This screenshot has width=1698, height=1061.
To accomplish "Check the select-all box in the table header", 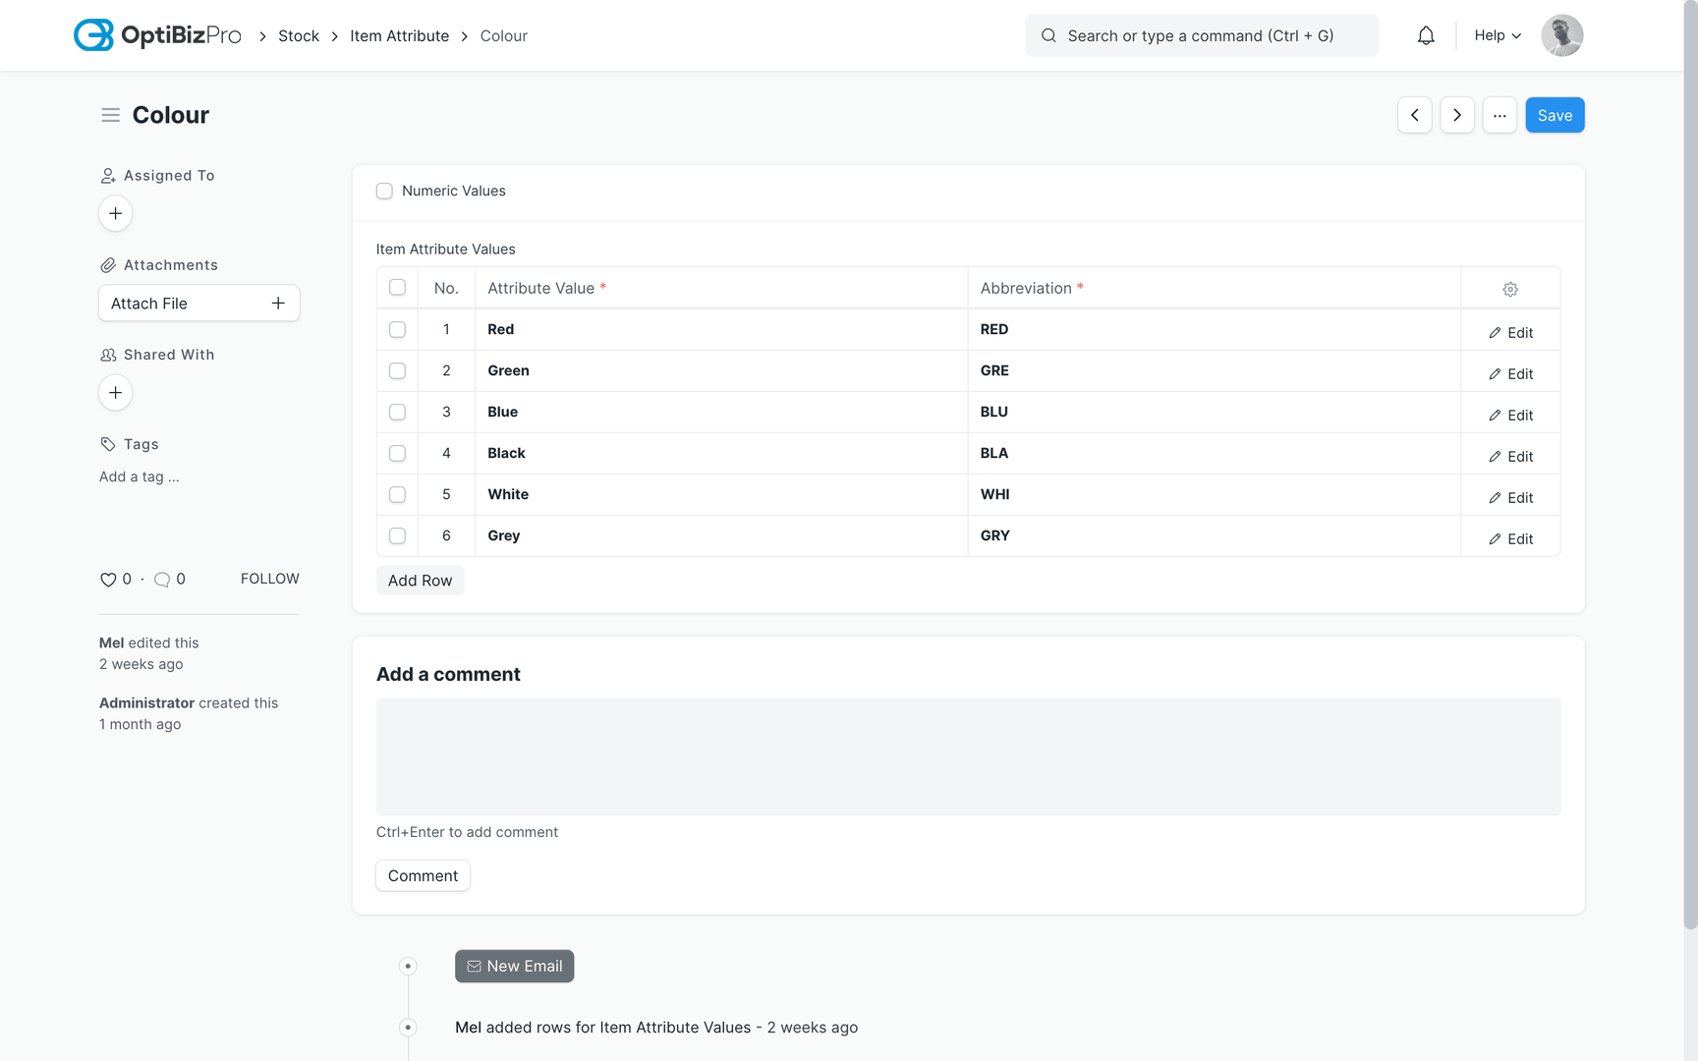I will [x=397, y=287].
